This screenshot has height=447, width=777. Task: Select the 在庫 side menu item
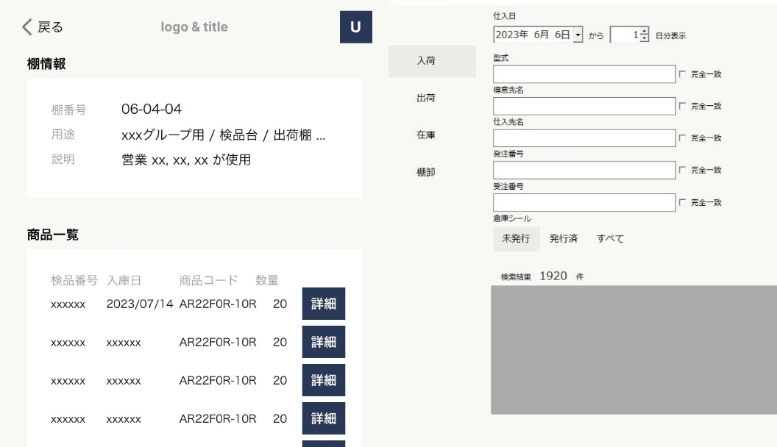(x=426, y=135)
